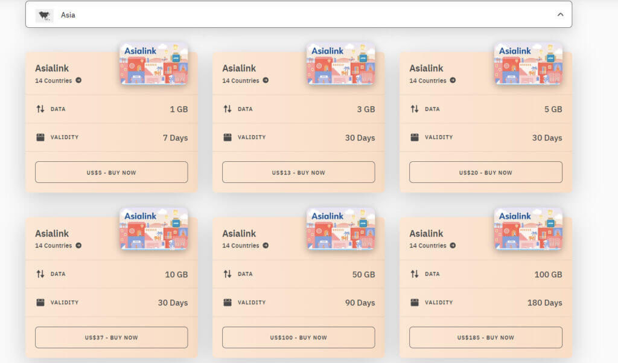The height and width of the screenshot is (363, 618).
Task: Click validity calendar icon on 3 GB card
Action: (x=228, y=137)
